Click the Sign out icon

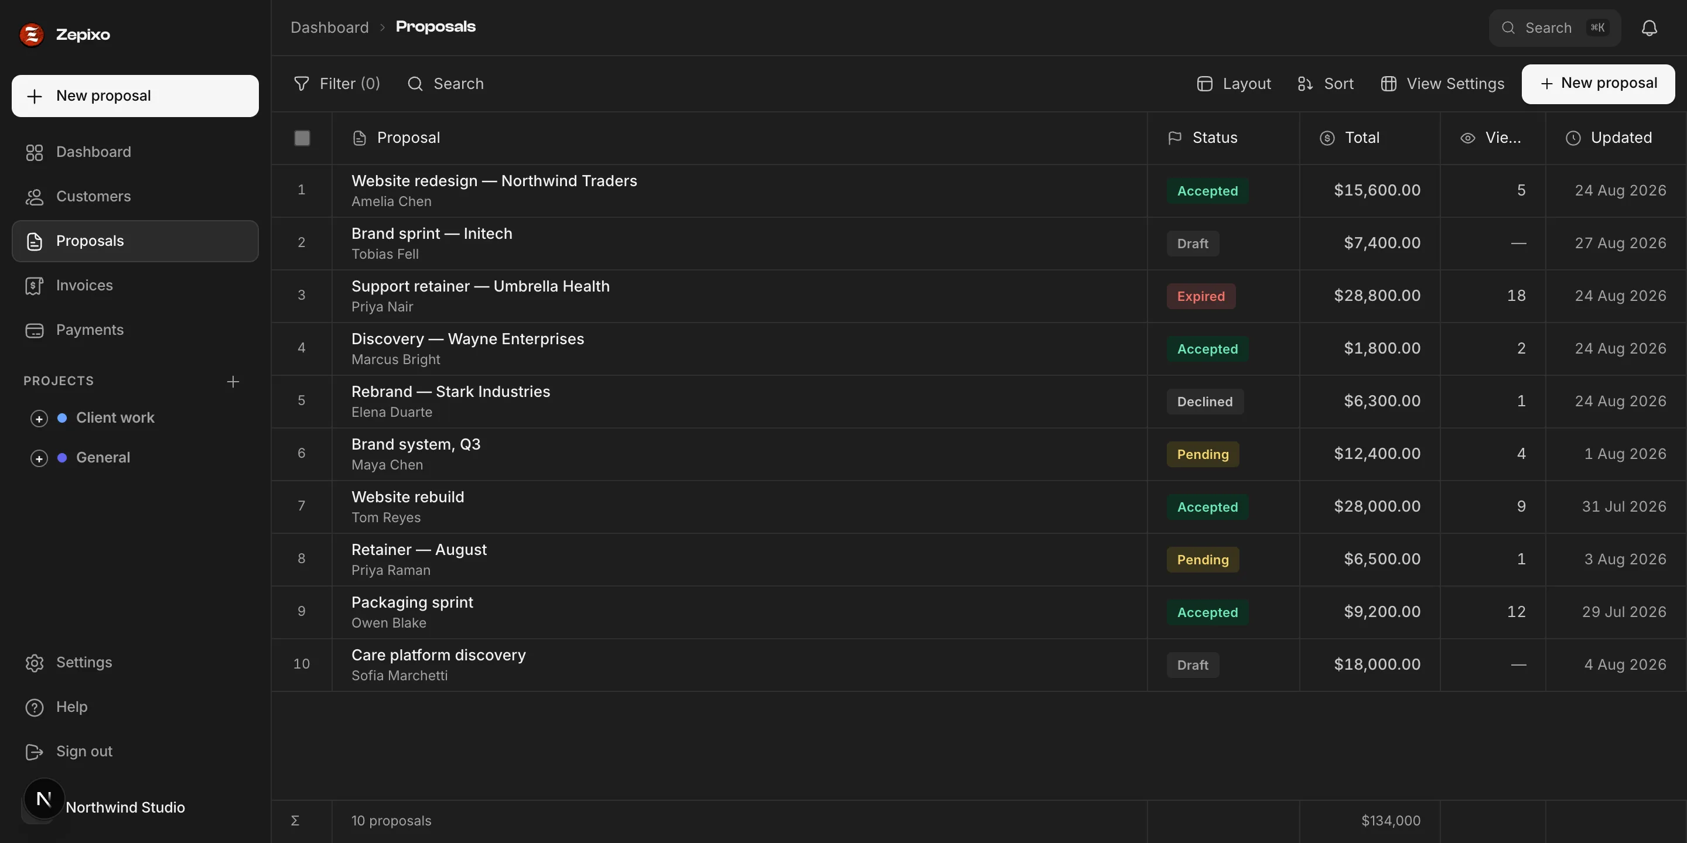click(34, 752)
